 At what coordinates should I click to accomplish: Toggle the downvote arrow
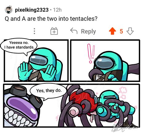130,31
